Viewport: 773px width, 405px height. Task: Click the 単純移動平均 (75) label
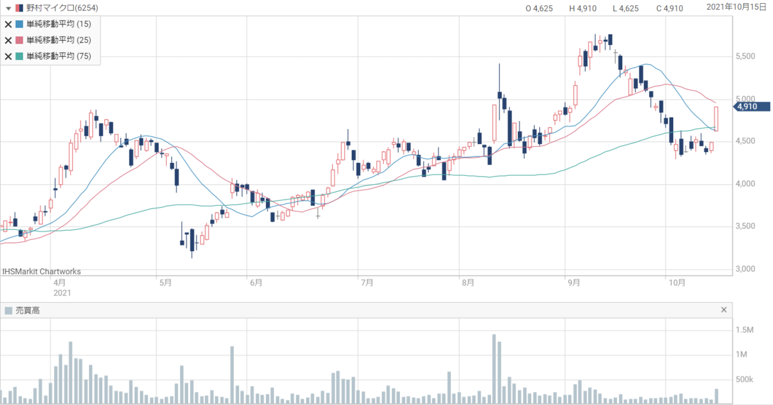tap(59, 56)
